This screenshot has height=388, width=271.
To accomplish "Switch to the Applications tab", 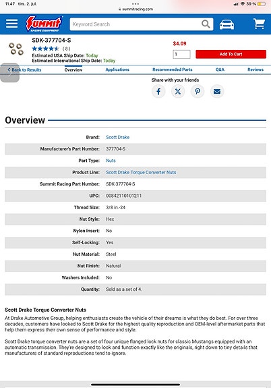I will [x=117, y=70].
